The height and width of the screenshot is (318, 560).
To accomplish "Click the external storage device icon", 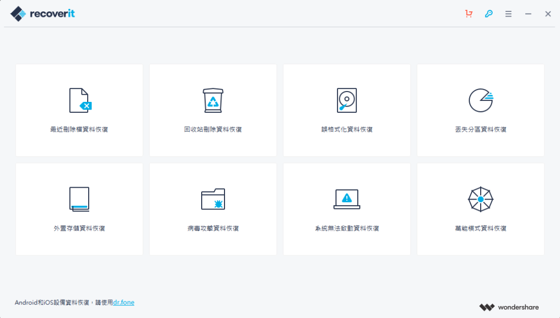I will pyautogui.click(x=79, y=199).
